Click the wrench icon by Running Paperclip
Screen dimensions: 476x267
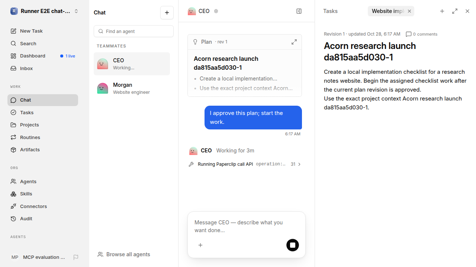(191, 164)
